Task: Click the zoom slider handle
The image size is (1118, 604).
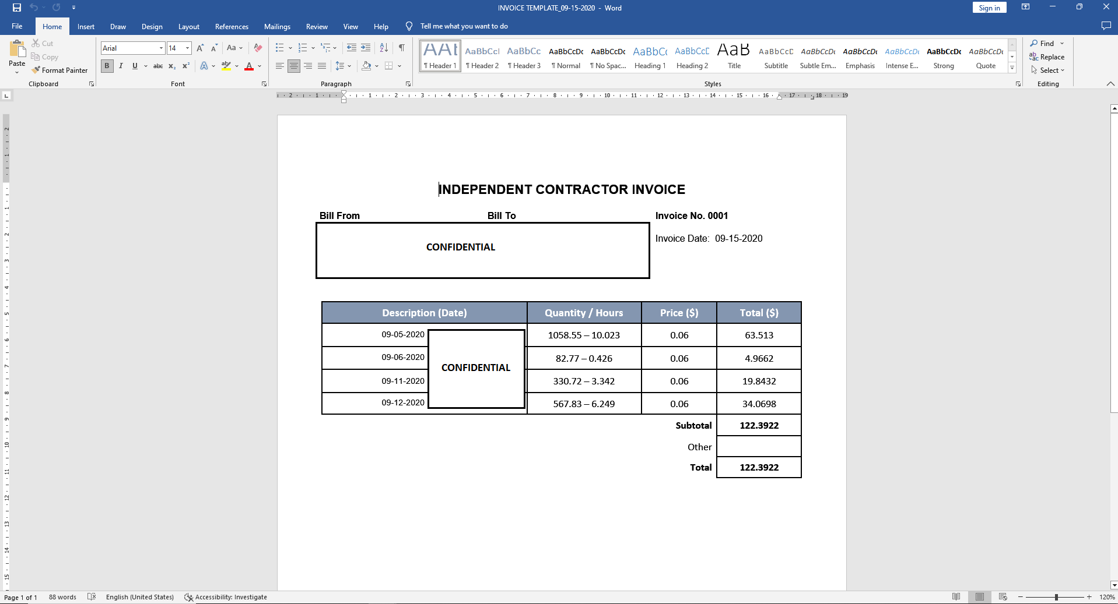Action: tap(1056, 597)
